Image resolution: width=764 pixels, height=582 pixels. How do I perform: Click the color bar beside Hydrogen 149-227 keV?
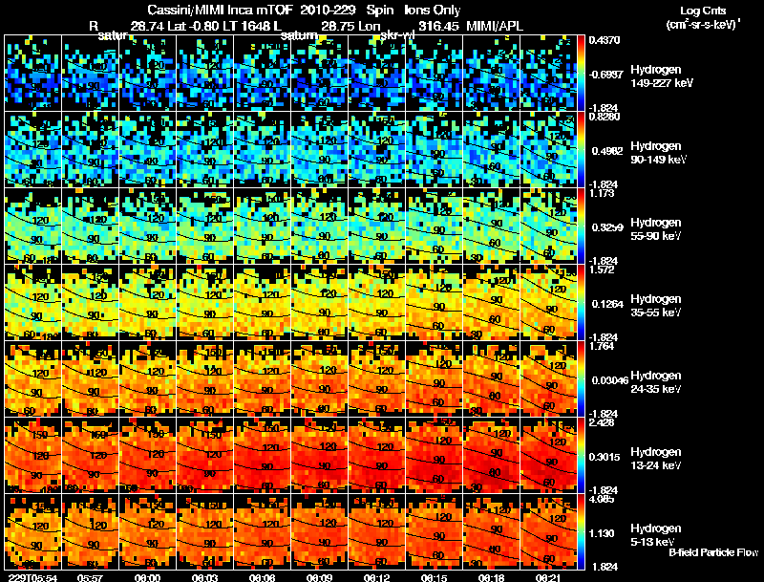[x=581, y=74]
